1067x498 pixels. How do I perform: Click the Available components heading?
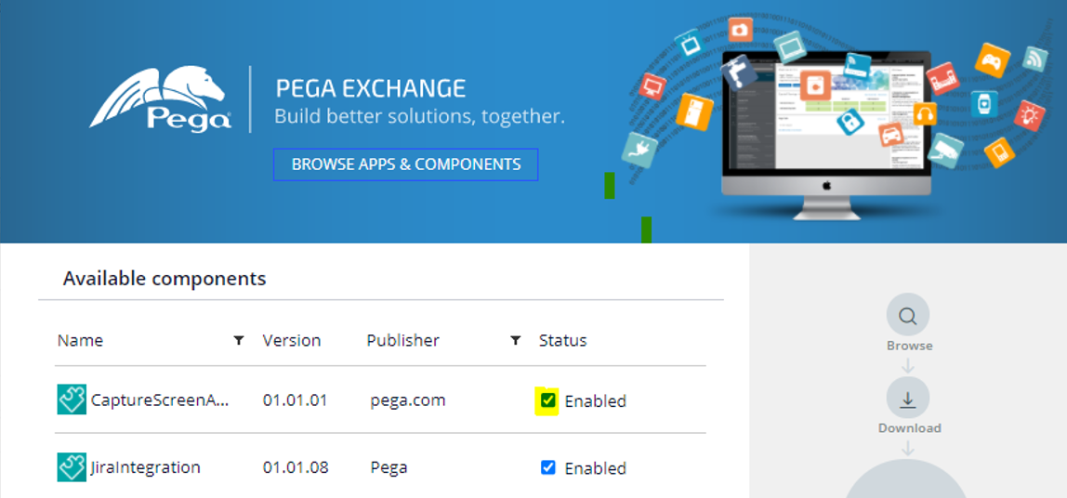coord(165,278)
